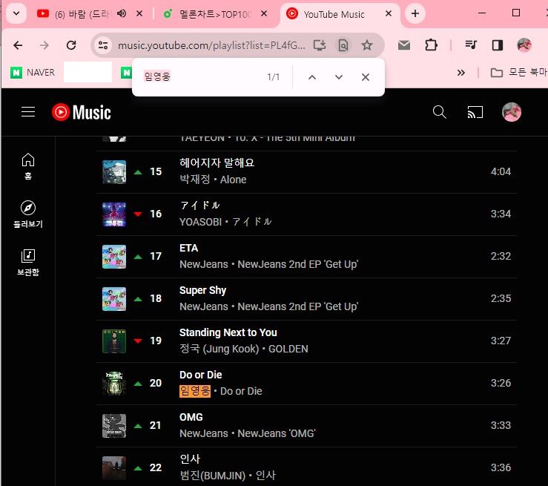
Task: Close the find-in-page bar
Action: coord(366,77)
